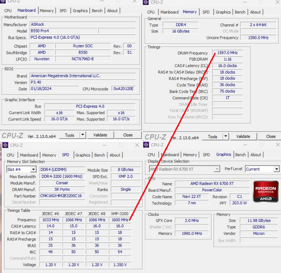281x273 pixels.
Task: Expand Tools dropdown arrow in Memory window
Action: [x=226, y=136]
